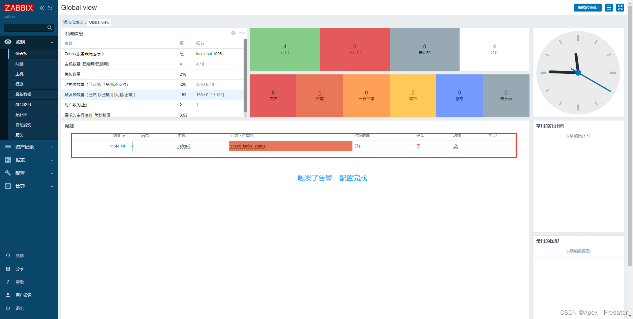The width and height of the screenshot is (633, 319).
Task: Click the problem time 11:44:44
Action: click(117, 146)
